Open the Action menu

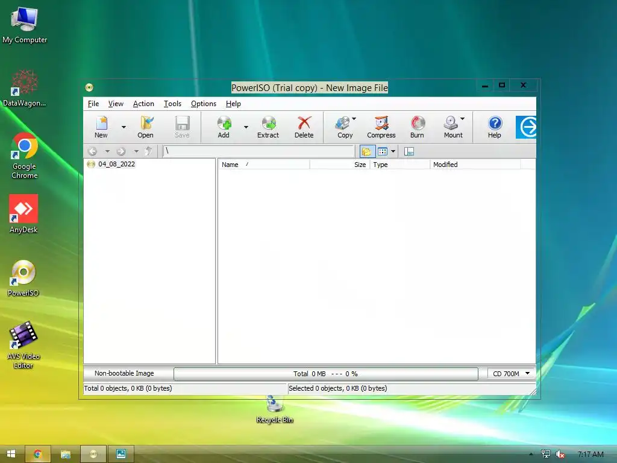143,104
